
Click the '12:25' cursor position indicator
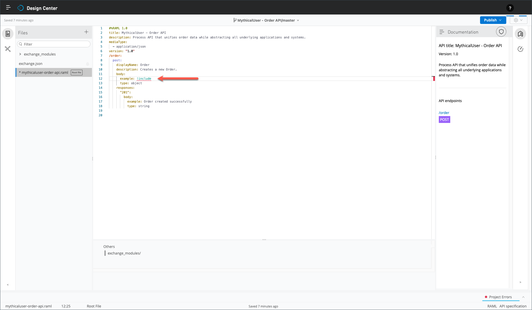tap(66, 306)
